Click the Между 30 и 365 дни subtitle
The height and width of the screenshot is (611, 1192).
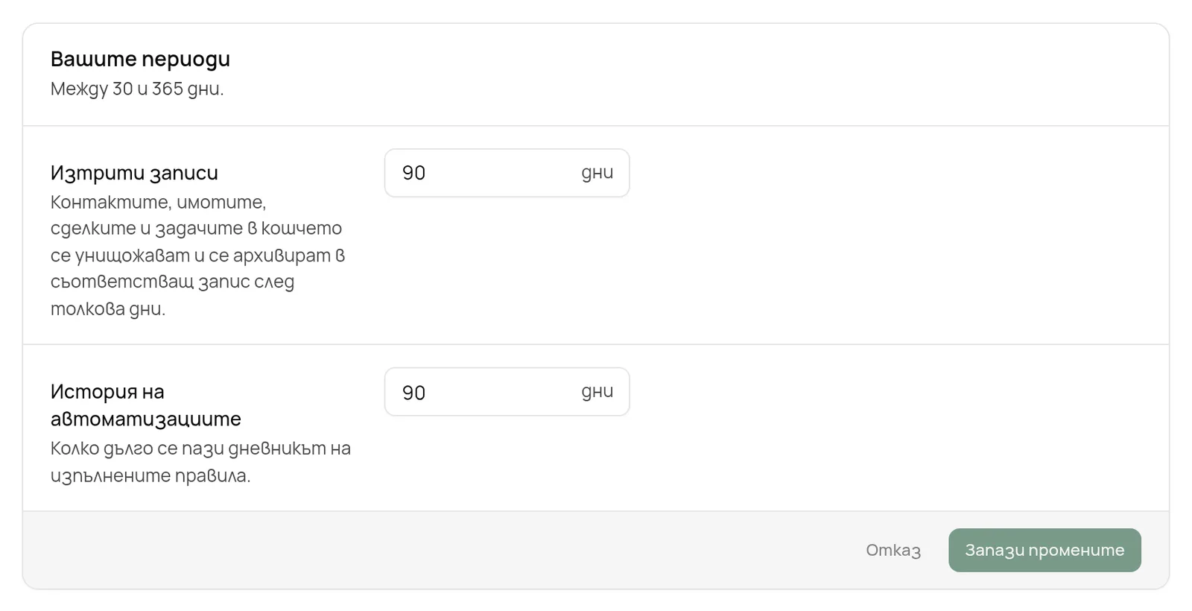point(137,89)
